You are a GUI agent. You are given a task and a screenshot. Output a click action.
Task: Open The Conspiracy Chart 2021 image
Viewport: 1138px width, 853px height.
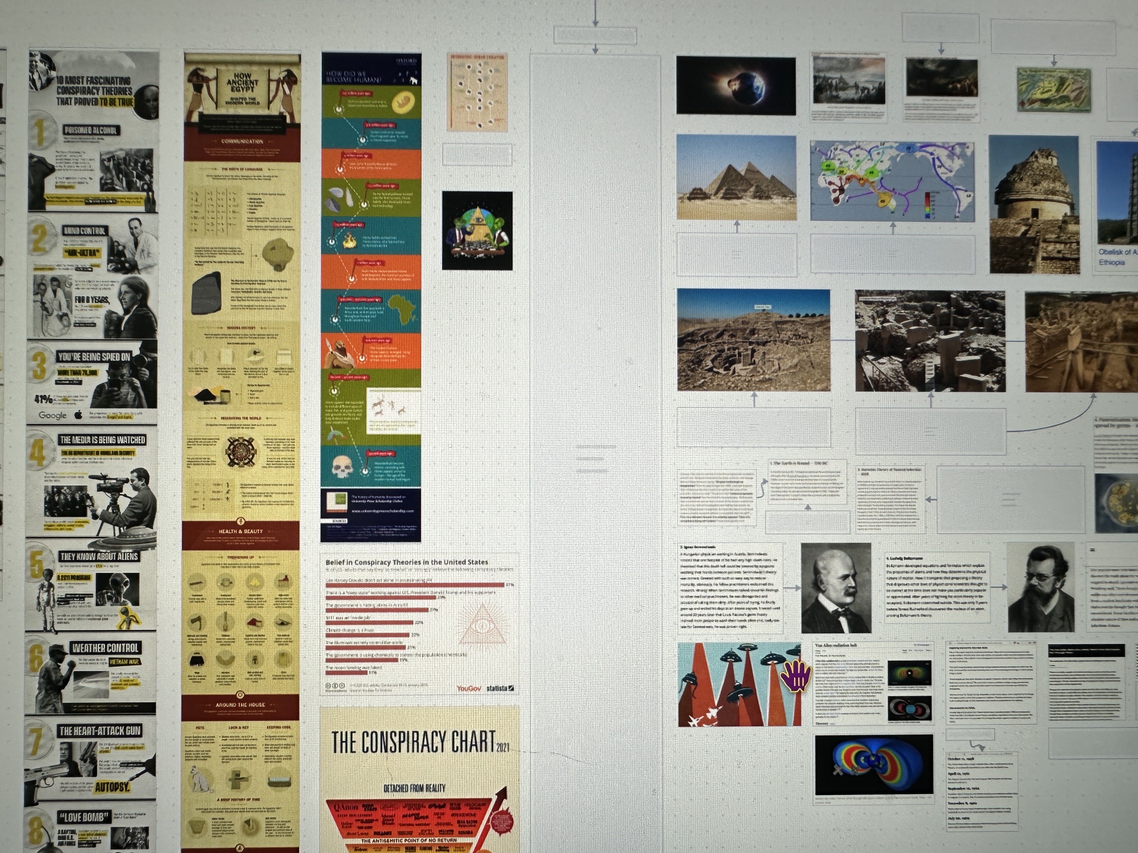[x=420, y=780]
